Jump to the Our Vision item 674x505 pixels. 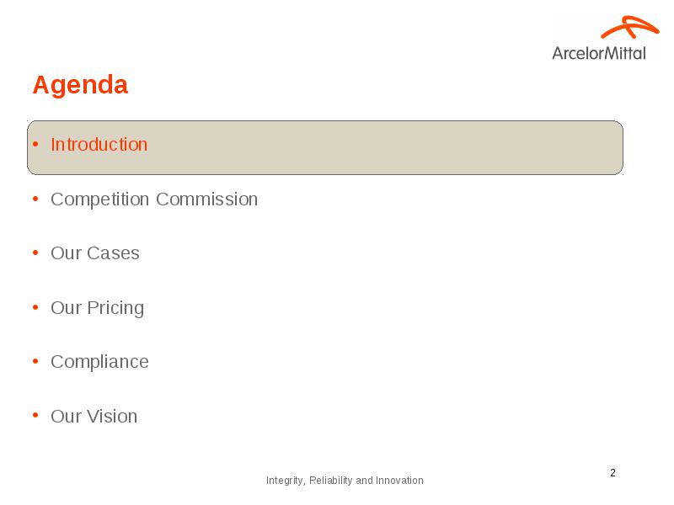click(94, 416)
